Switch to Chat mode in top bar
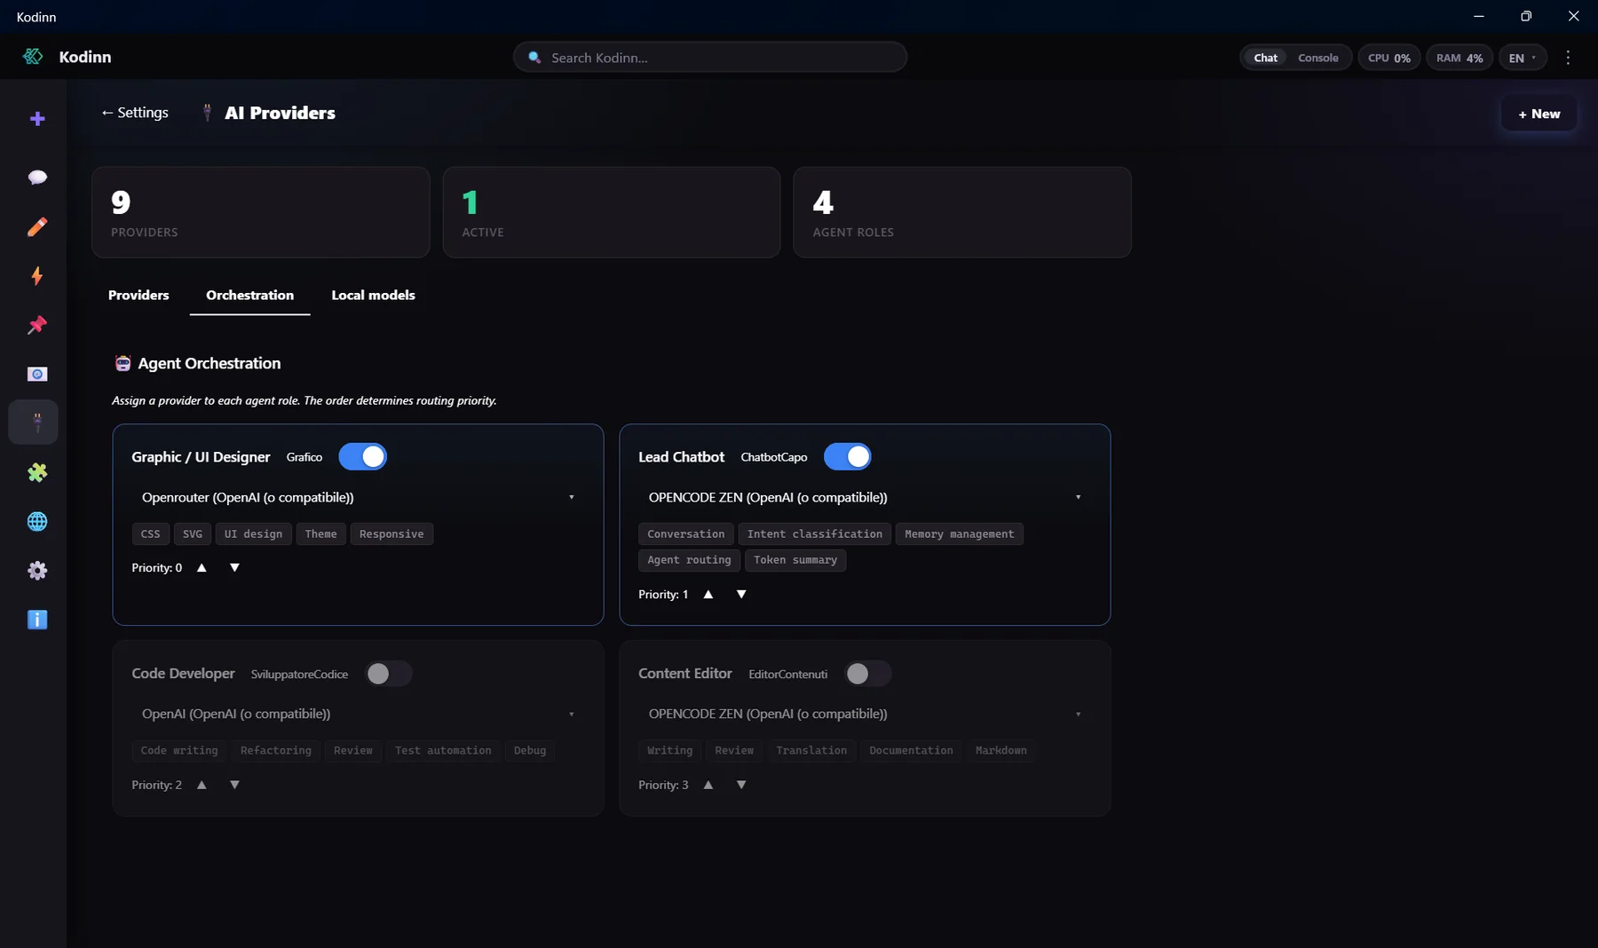Viewport: 1598px width, 948px height. (x=1265, y=58)
